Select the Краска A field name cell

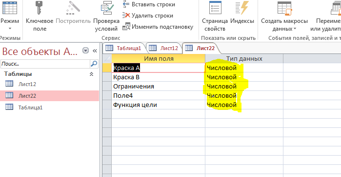[x=159, y=68]
